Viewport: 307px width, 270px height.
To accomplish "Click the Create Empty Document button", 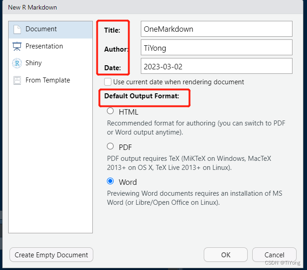I will 51,255.
